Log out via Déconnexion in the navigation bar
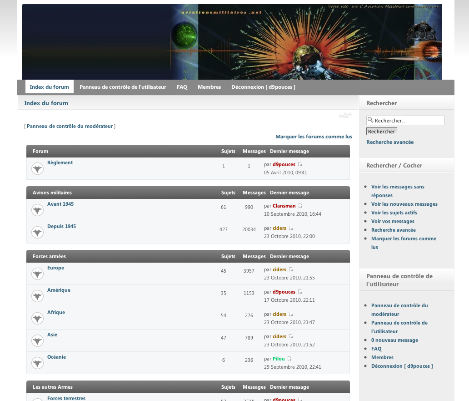The image size is (469, 401). pos(263,87)
